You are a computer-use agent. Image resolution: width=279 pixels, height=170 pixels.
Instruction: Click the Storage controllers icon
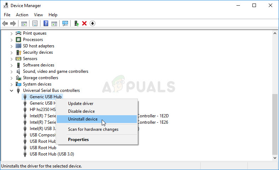(18, 78)
